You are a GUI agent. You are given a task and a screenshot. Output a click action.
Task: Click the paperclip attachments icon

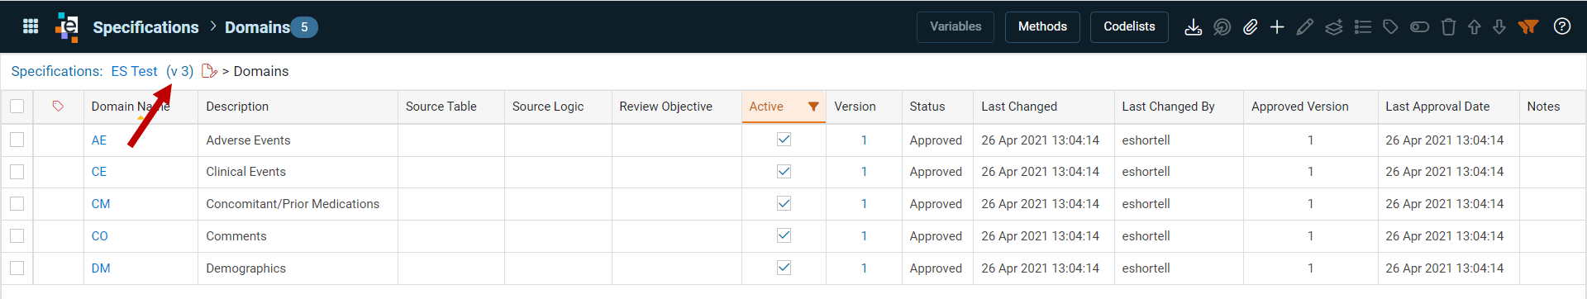[x=1250, y=27]
